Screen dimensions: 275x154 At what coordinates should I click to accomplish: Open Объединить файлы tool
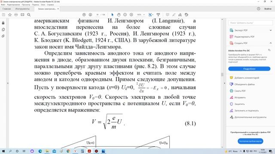(x=244, y=84)
